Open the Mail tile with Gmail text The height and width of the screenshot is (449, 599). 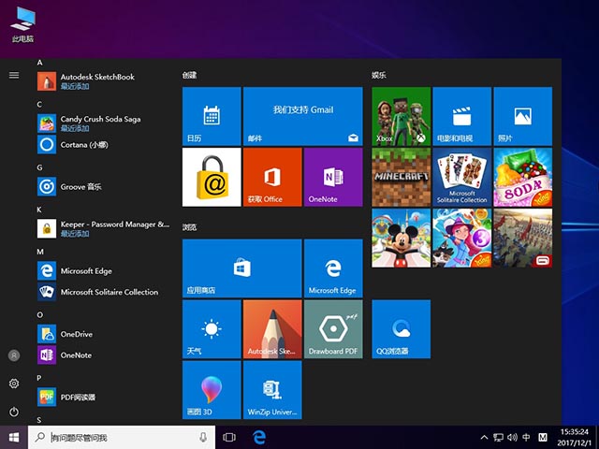coord(302,116)
